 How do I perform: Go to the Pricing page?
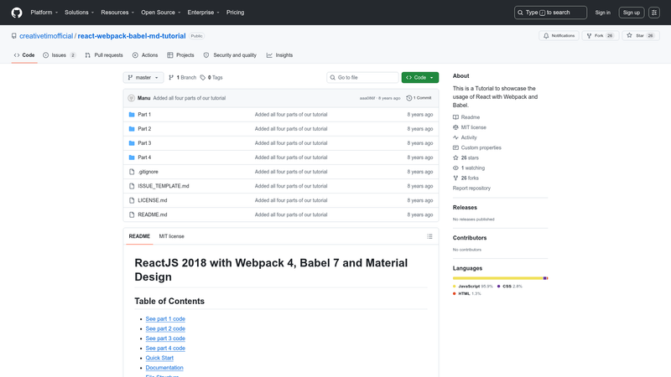coord(236,13)
